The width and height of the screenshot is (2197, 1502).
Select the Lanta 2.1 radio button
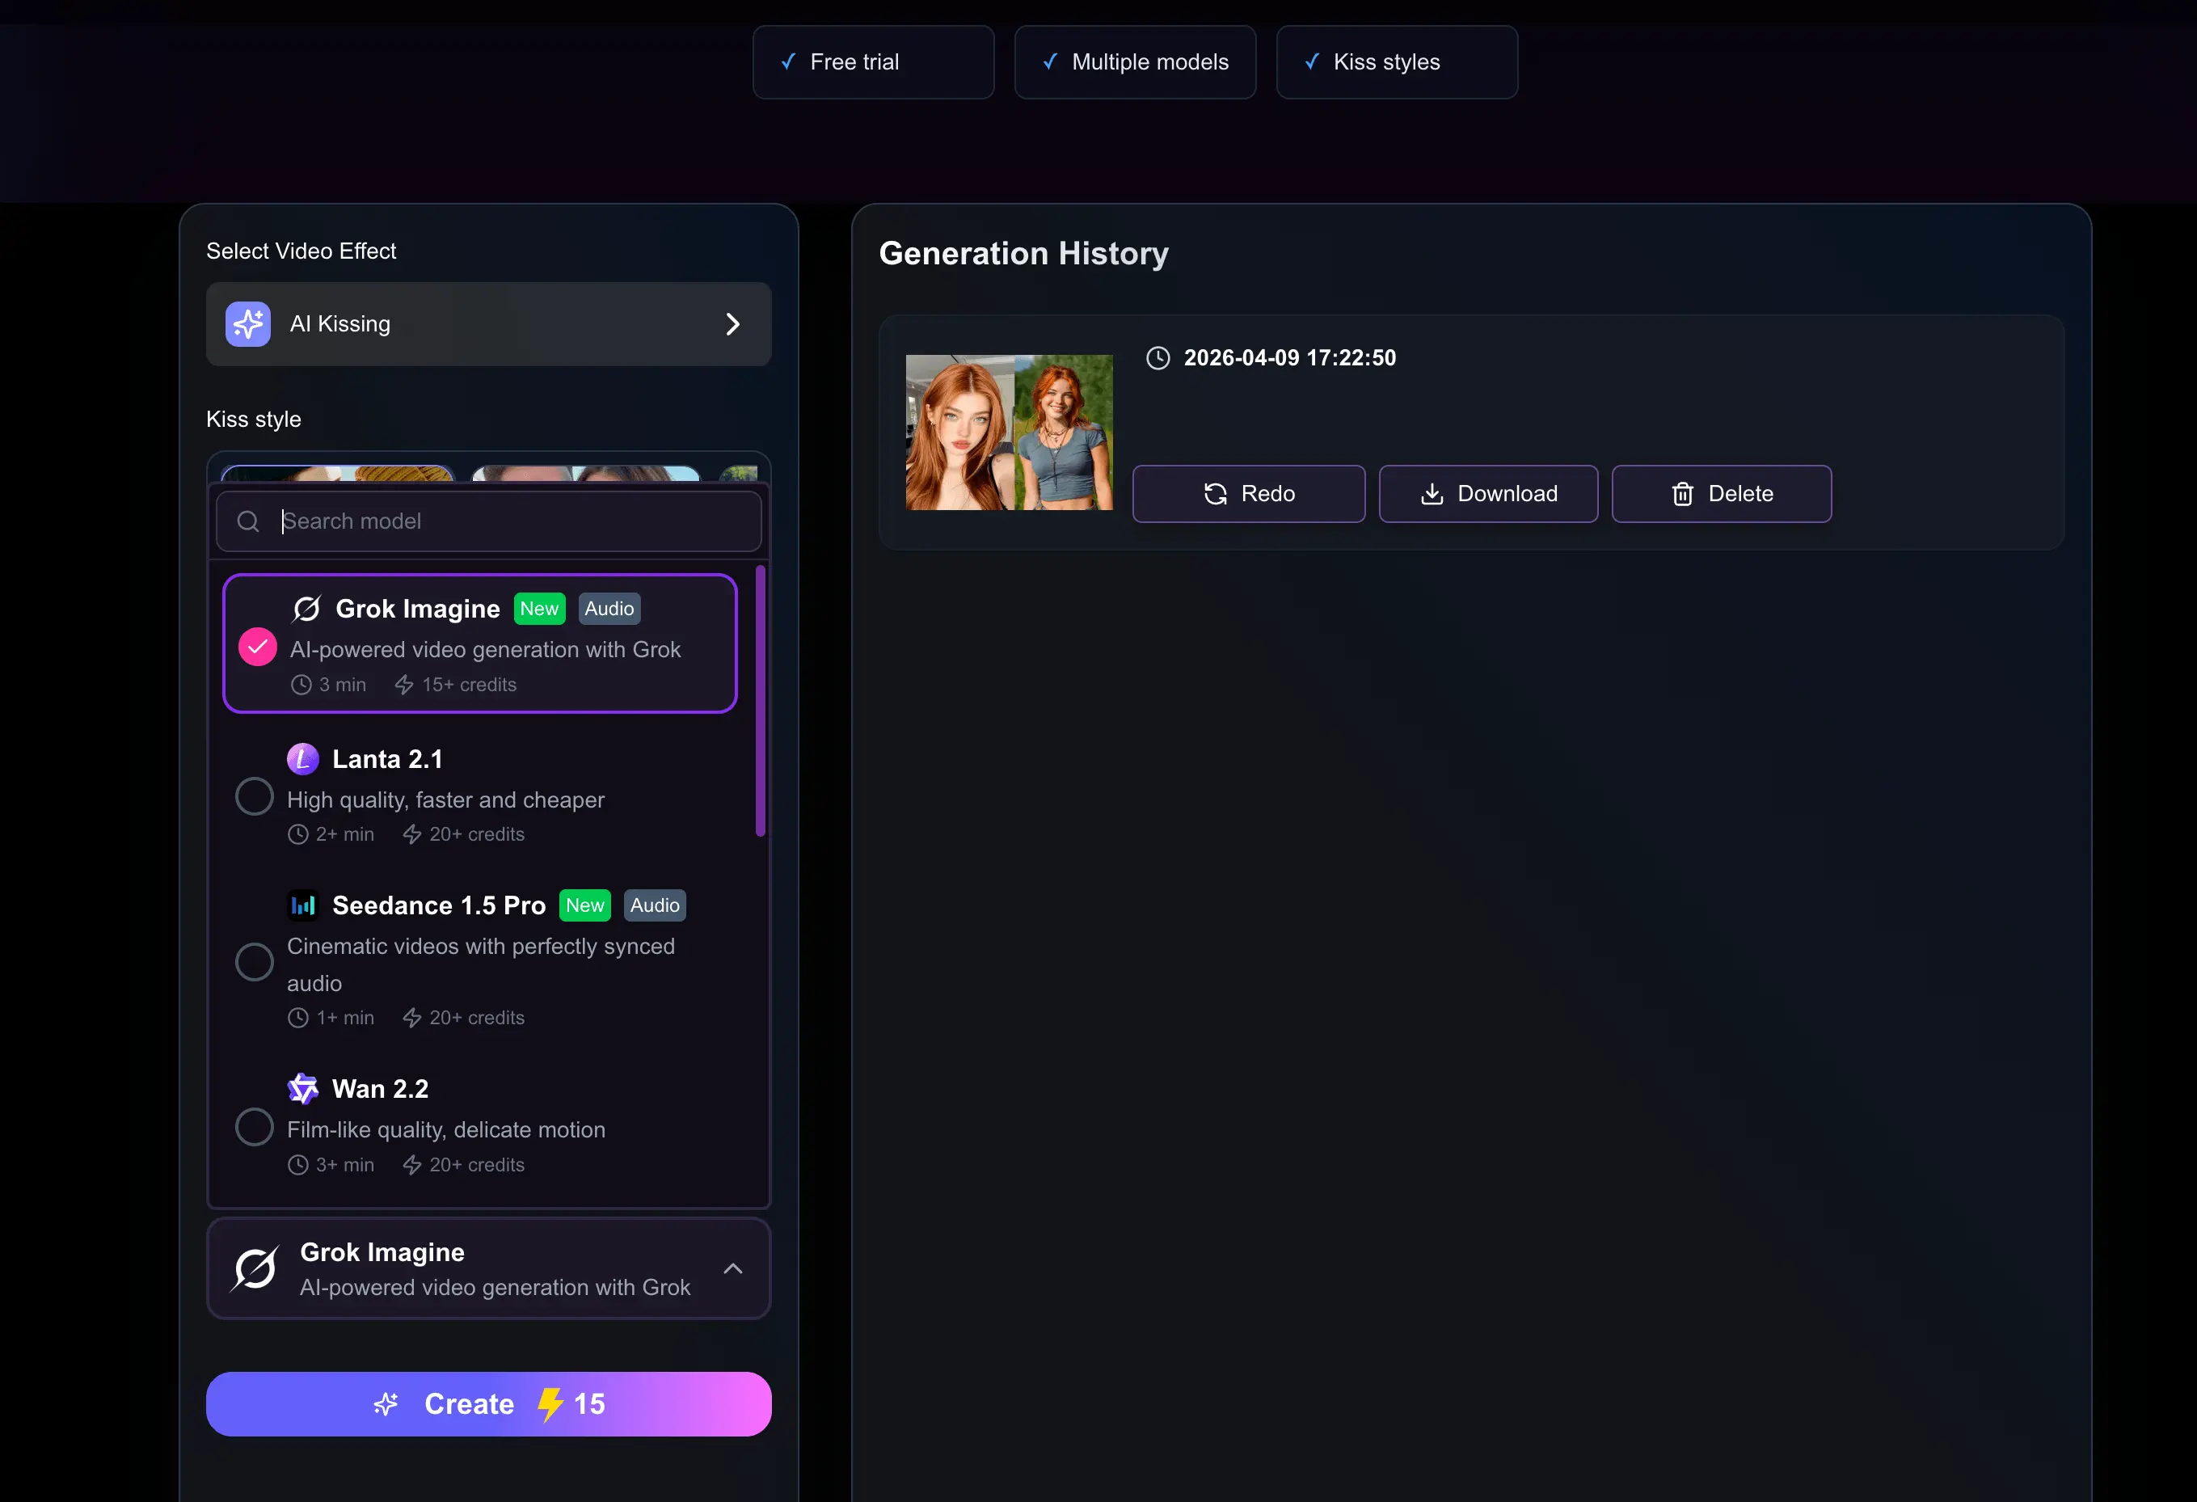click(255, 797)
